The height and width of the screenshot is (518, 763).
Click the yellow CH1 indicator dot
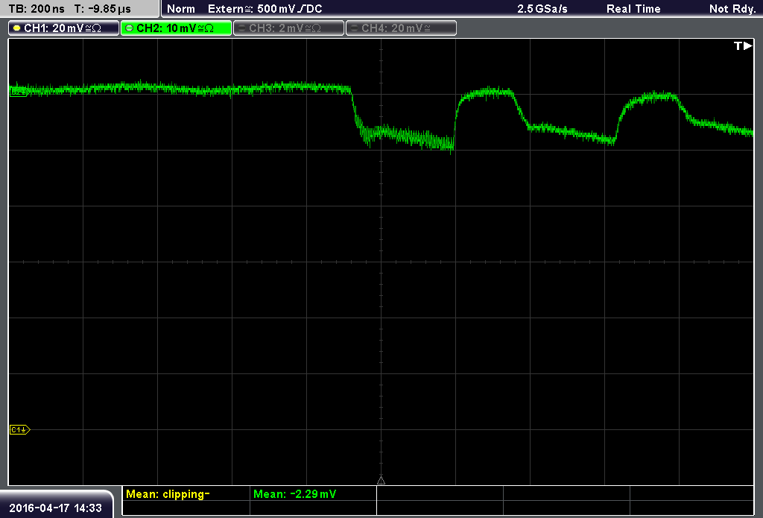click(x=17, y=28)
